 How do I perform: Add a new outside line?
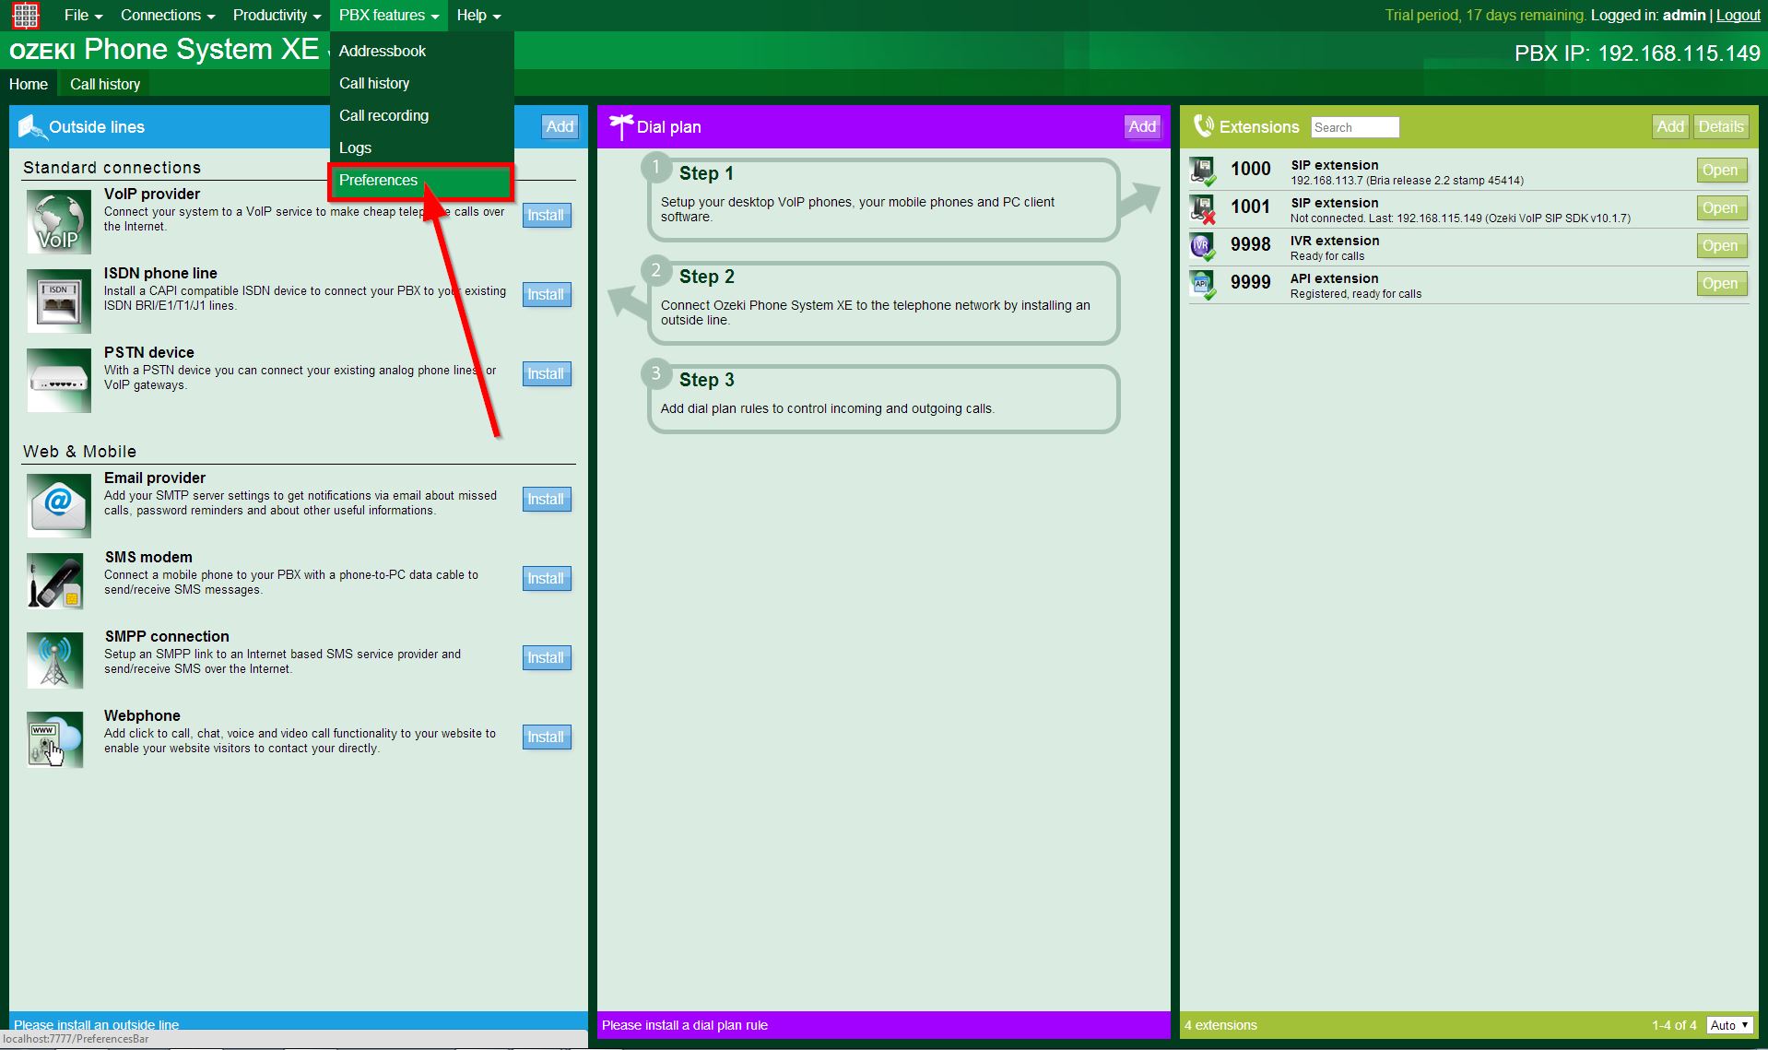click(560, 126)
